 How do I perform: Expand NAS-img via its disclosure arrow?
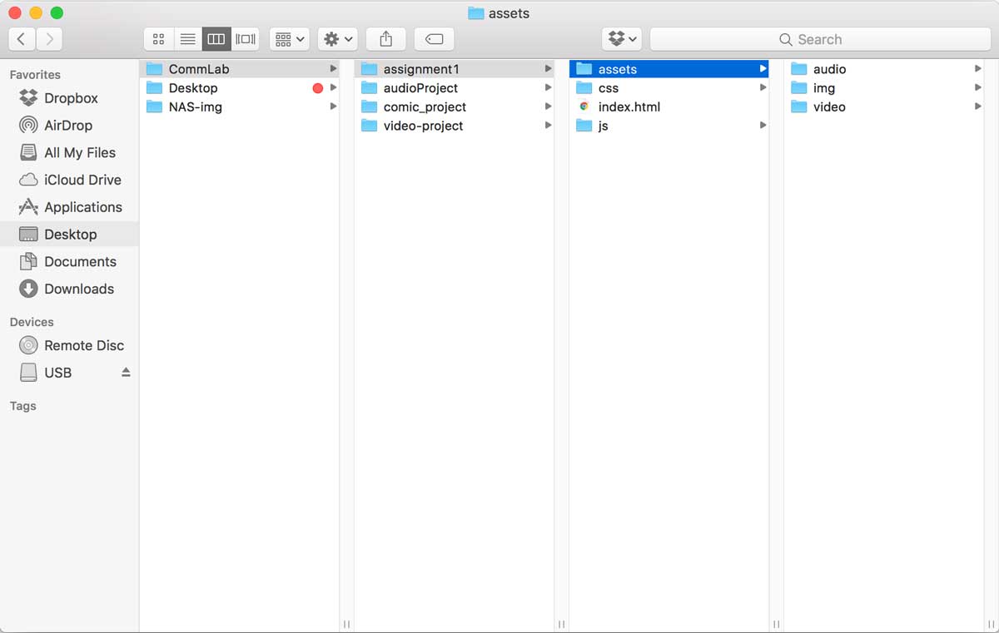coord(333,106)
